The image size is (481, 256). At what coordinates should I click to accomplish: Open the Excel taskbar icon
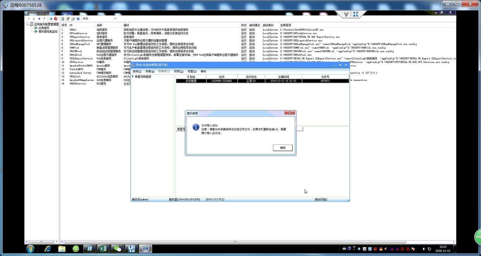click(x=103, y=249)
